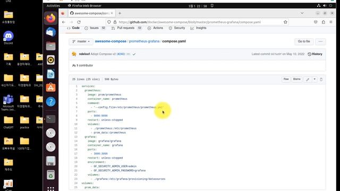Open LibreOffice Writer from the dock
The image size is (340, 191).
[x=51, y=74]
